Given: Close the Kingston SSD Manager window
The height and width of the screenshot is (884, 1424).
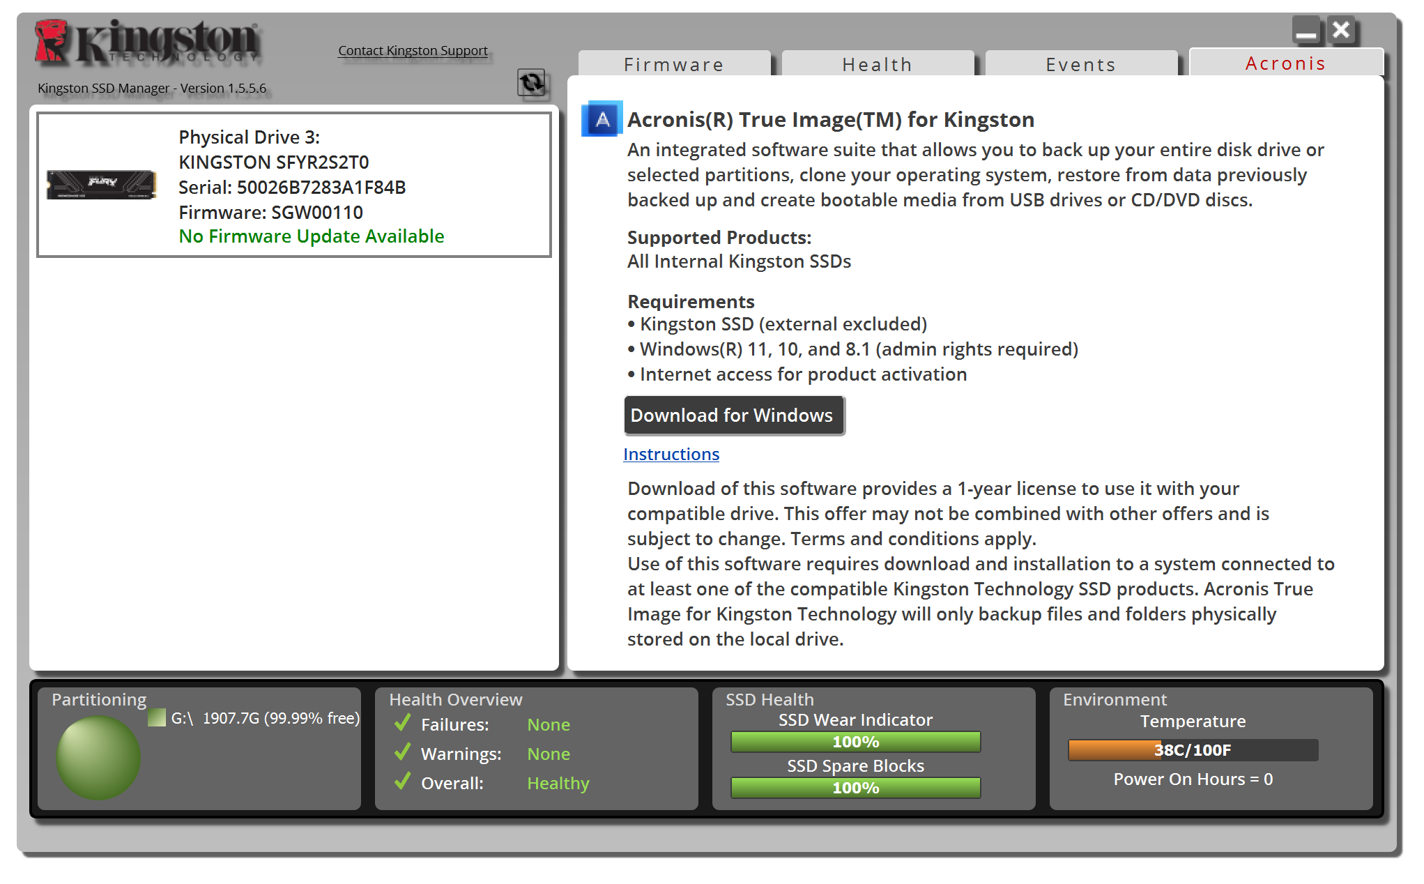Looking at the screenshot, I should pyautogui.click(x=1340, y=31).
